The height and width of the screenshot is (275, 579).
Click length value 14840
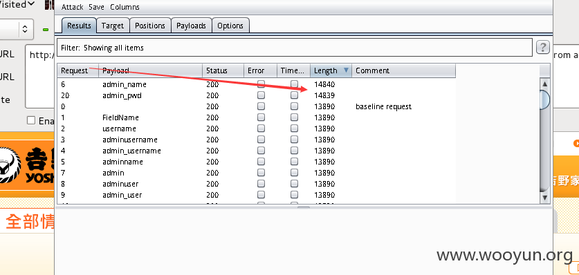[324, 84]
